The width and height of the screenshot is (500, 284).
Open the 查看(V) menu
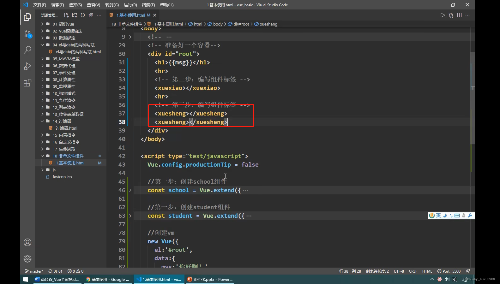pyautogui.click(x=93, y=5)
